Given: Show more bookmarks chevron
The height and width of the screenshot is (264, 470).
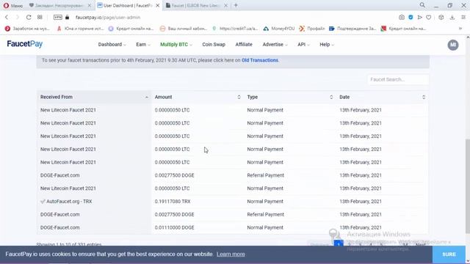Looking at the screenshot, I should tap(460, 29).
